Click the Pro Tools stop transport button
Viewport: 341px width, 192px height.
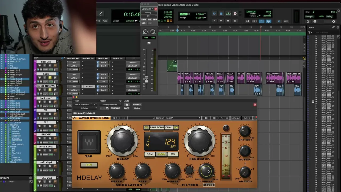point(221,14)
